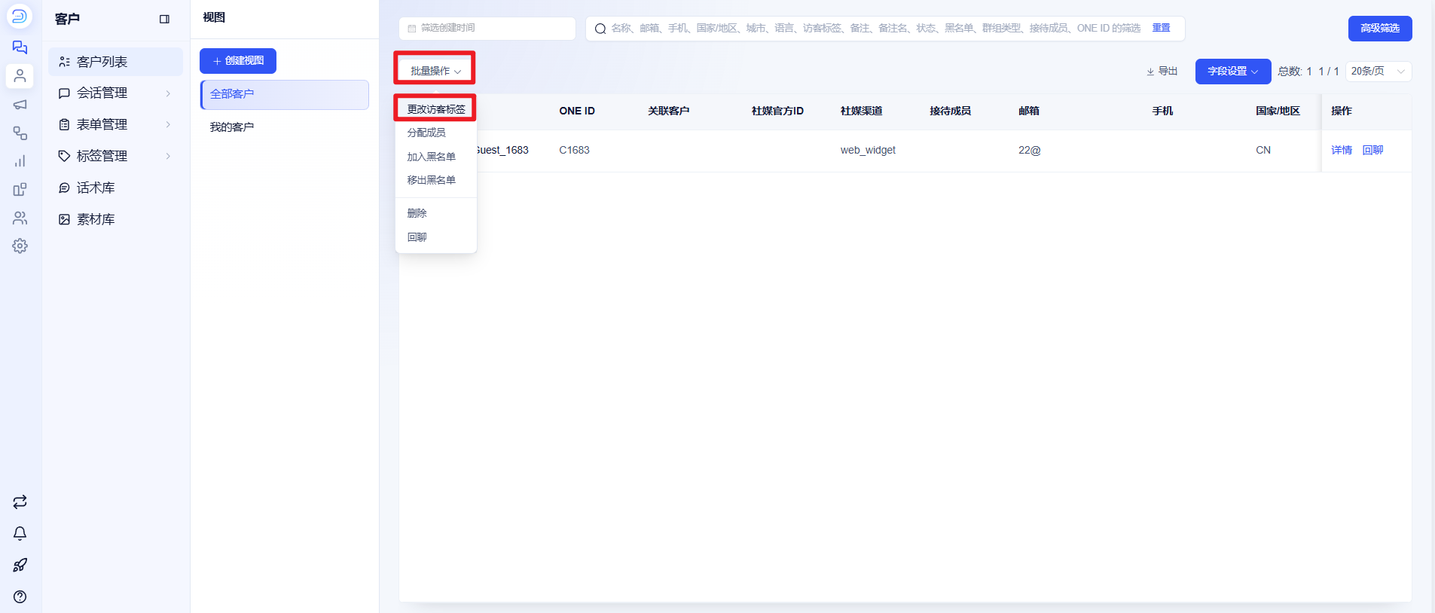1435x613 pixels.
Task: Select 更改访客标签 from batch menu
Action: coord(436,109)
